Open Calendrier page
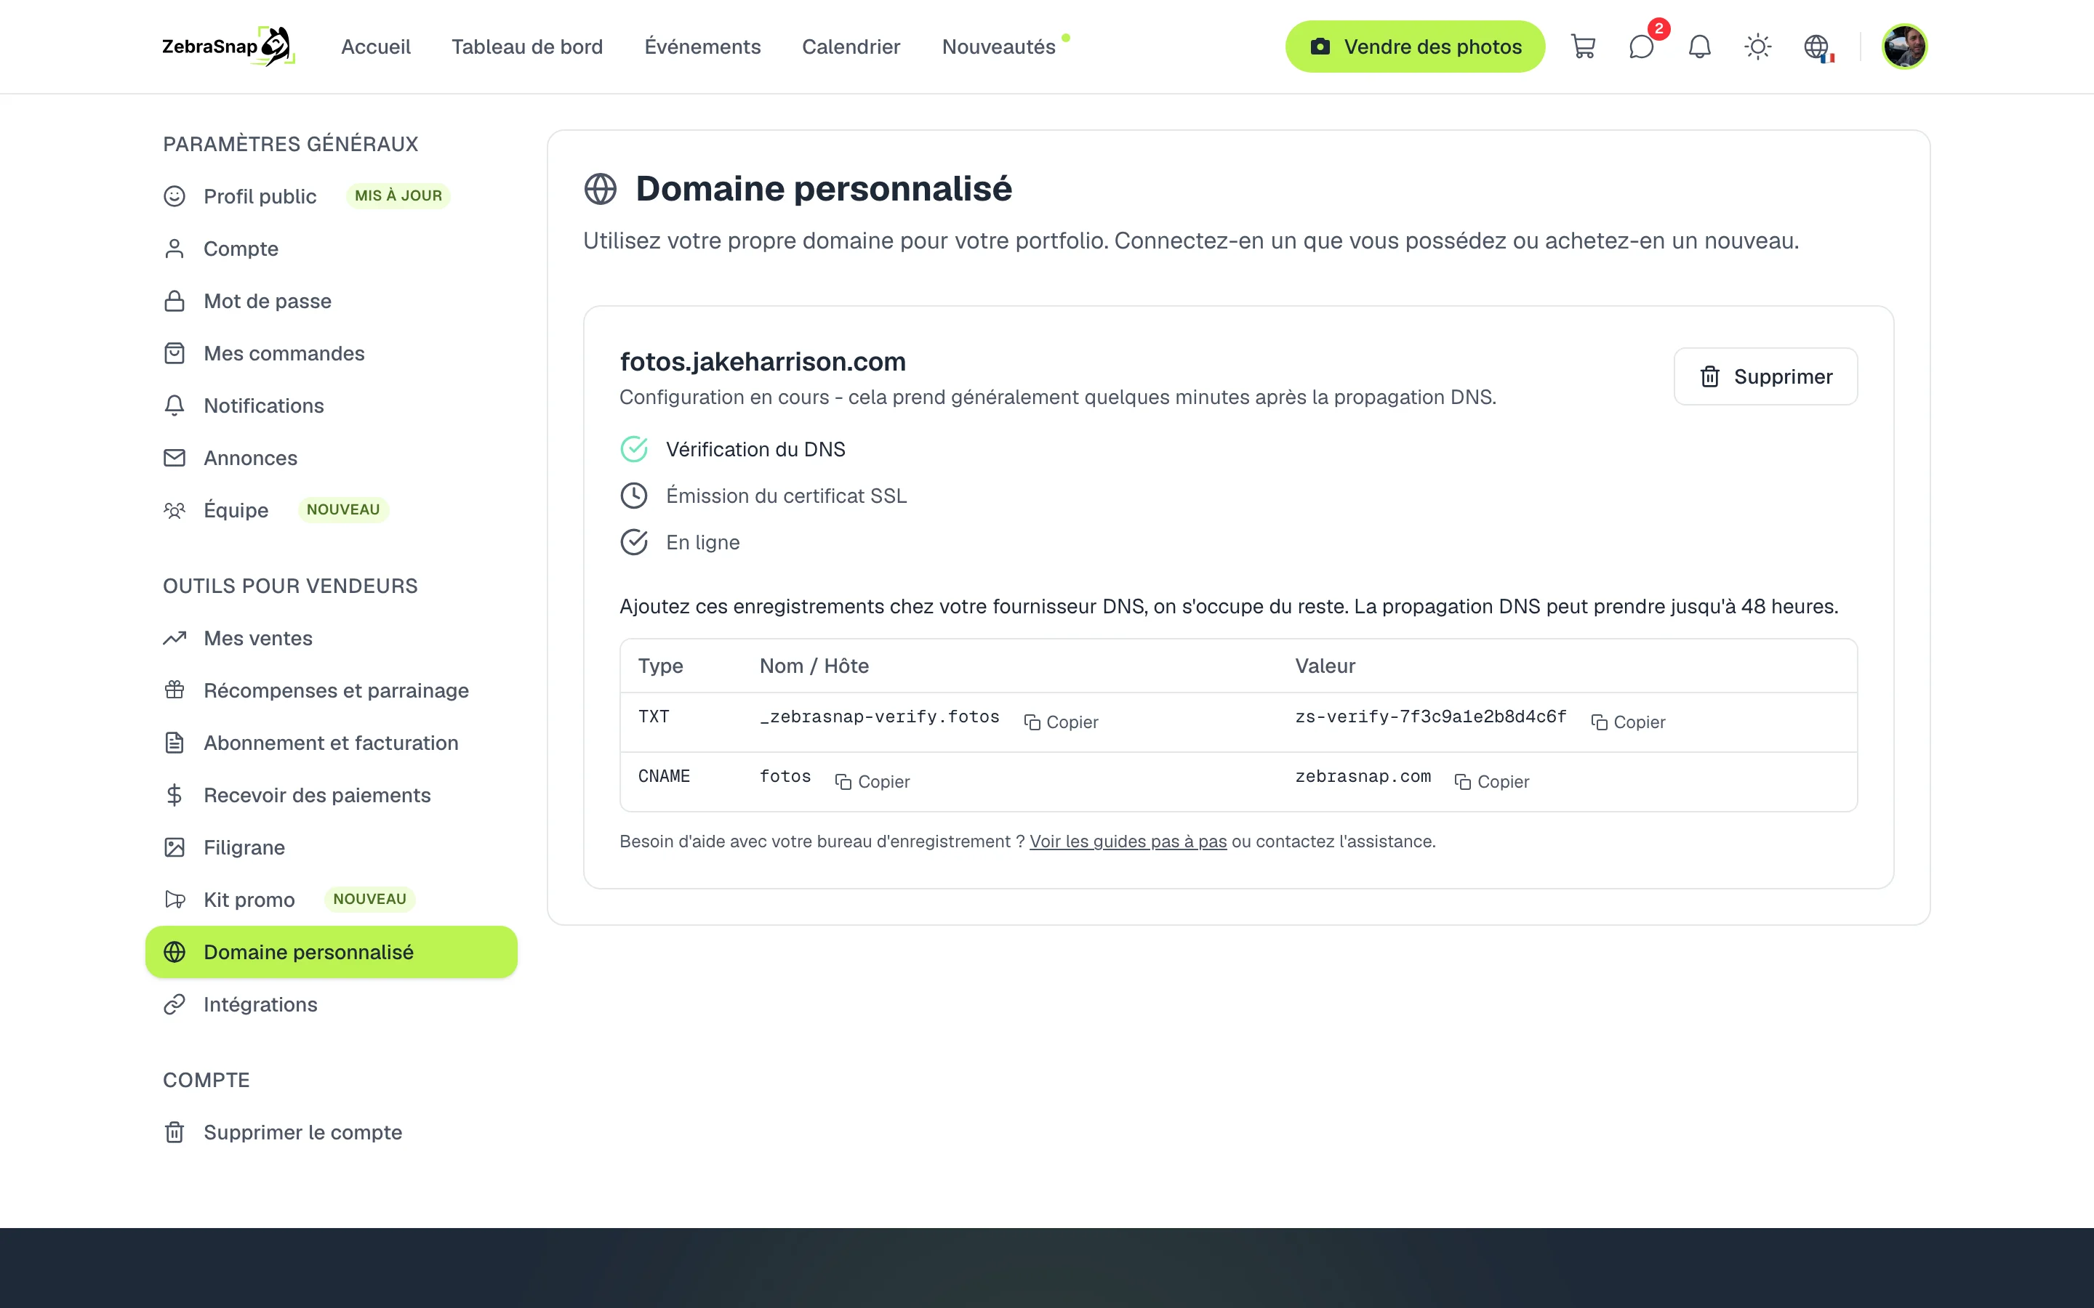 (851, 47)
